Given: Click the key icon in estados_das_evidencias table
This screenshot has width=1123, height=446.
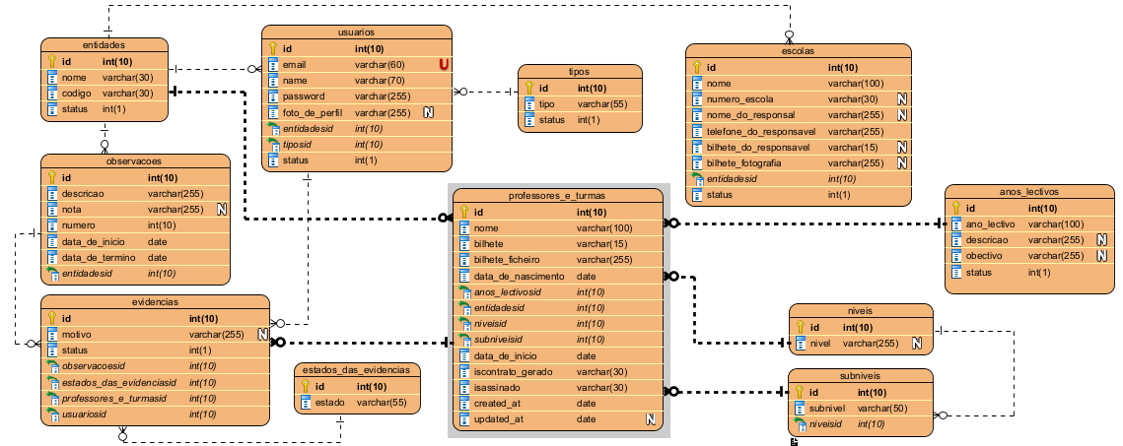Looking at the screenshot, I should [305, 387].
